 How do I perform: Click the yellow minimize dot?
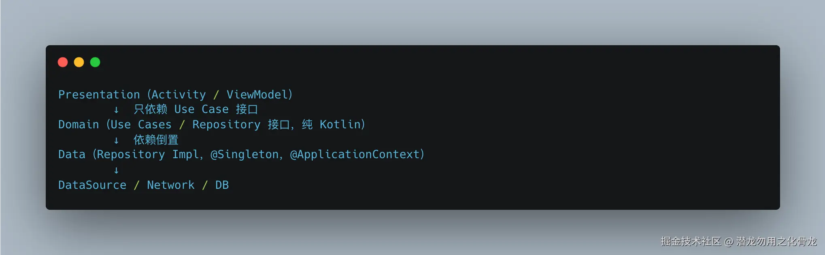[x=79, y=62]
